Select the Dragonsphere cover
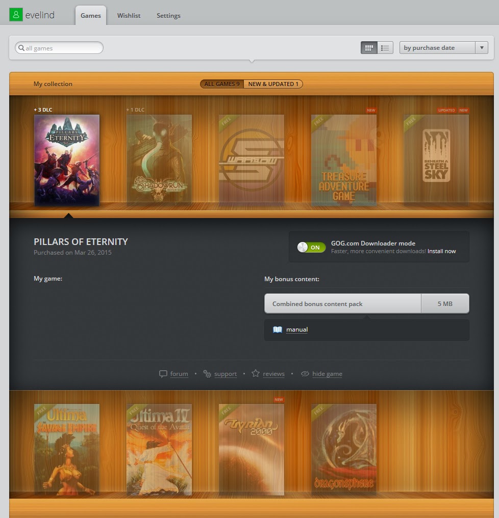This screenshot has height=518, width=499. coord(344,450)
